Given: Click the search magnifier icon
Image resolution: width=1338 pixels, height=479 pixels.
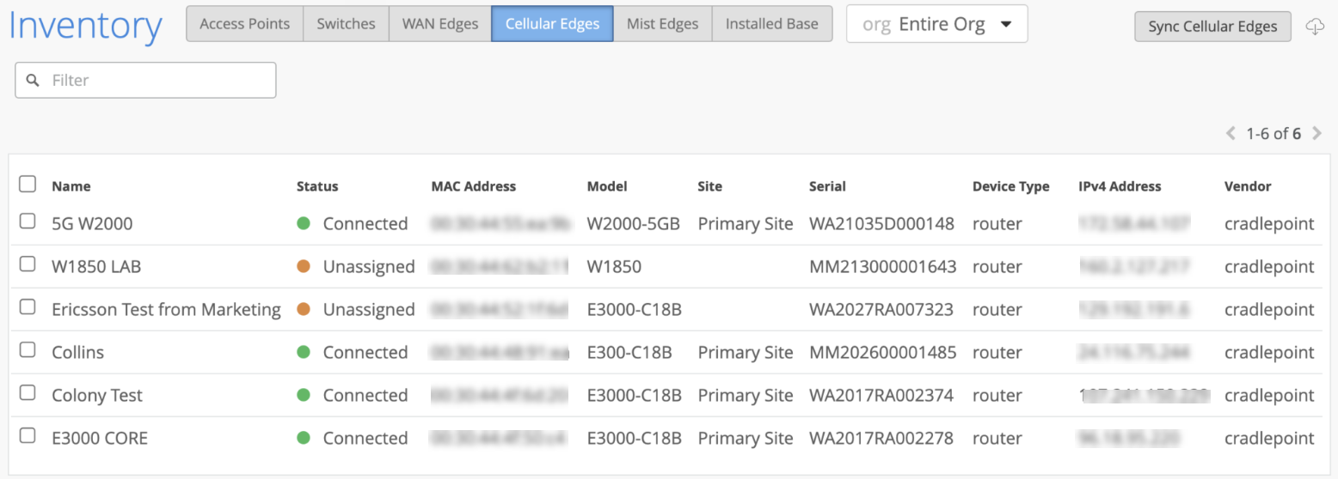Looking at the screenshot, I should click(x=34, y=80).
